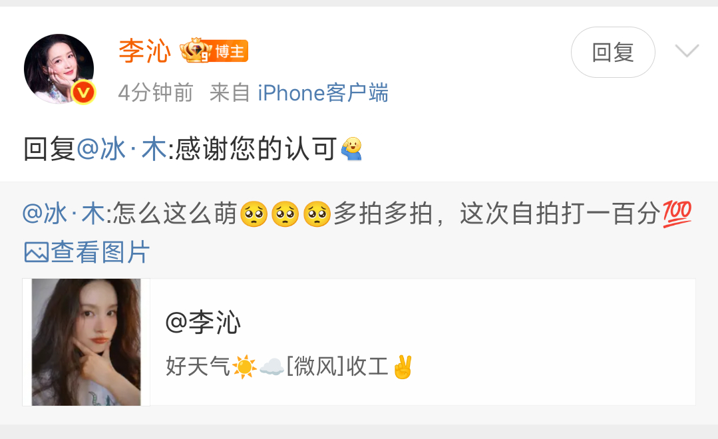
Task: Open the 李沁 username in orange
Action: click(144, 51)
